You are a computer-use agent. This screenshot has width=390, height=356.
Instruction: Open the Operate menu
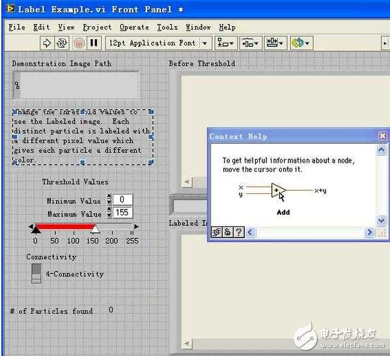[134, 27]
